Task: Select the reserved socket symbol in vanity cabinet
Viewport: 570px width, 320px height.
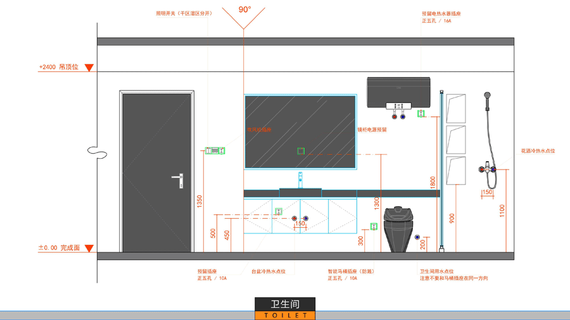Action: pyautogui.click(x=279, y=211)
